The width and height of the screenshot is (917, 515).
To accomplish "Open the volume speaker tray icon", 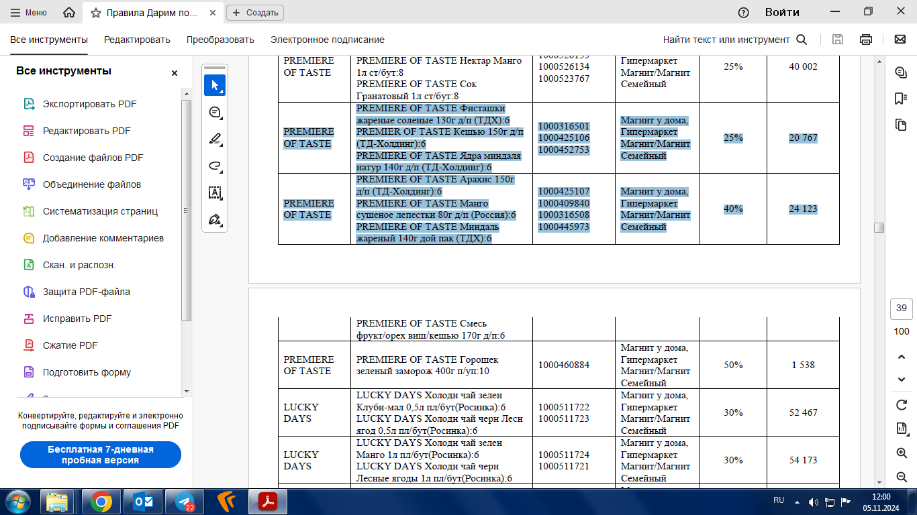I will click(x=814, y=502).
